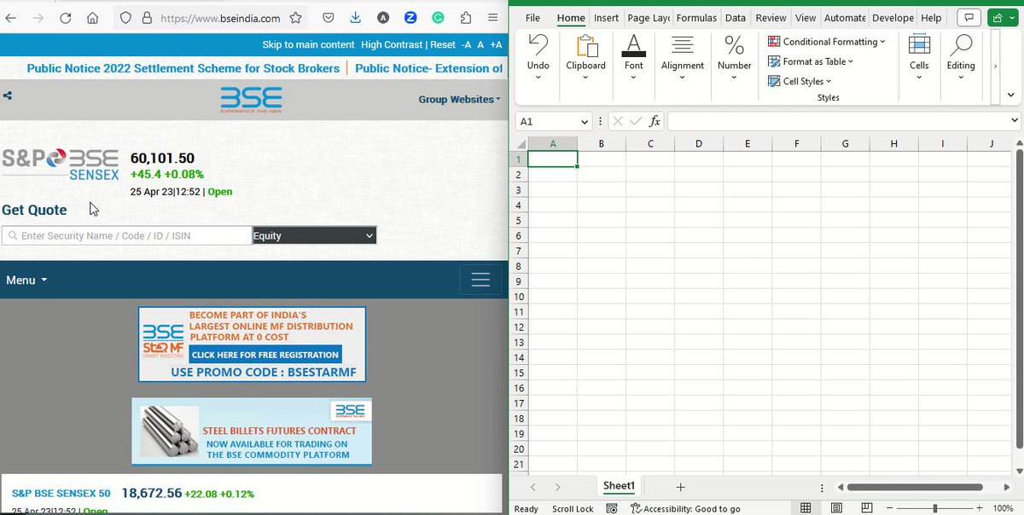Click the Insert Function fx icon
Viewport: 1024px width, 515px height.
click(655, 122)
